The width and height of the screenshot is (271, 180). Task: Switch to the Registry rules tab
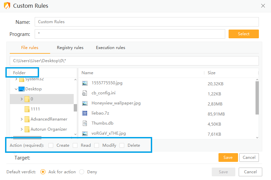pyautogui.click(x=70, y=48)
